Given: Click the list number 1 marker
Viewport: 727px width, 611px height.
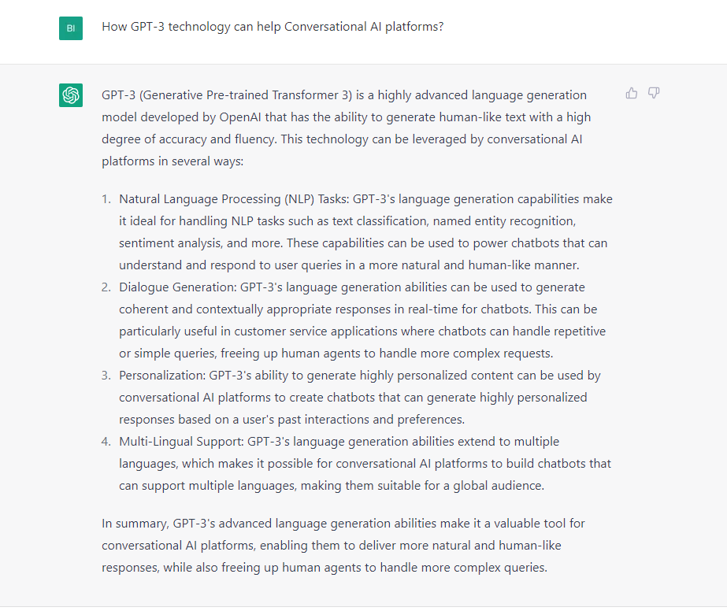Looking at the screenshot, I should click(x=106, y=199).
